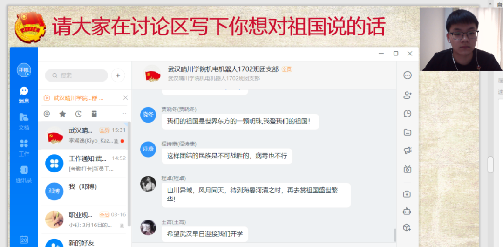This screenshot has width=503, height=247.
Task: Dismiss the 武汉晴川学院 live banner notification
Action: point(125,98)
